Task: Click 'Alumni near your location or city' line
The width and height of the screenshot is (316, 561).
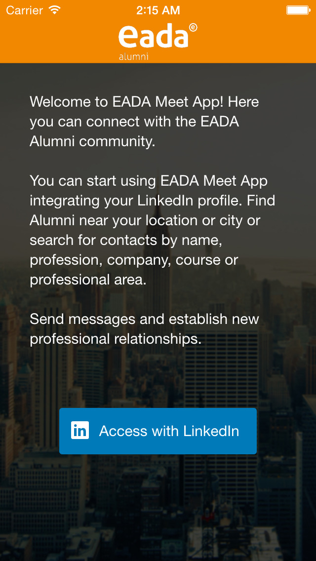Action: pyautogui.click(x=145, y=220)
